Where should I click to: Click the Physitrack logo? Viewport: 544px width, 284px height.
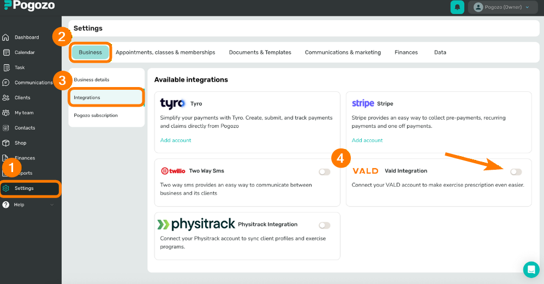[196, 224]
